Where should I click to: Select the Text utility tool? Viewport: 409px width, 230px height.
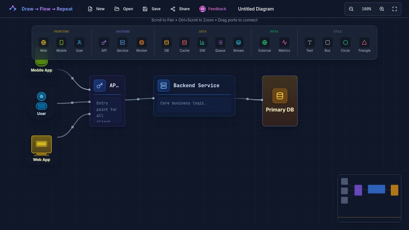(310, 45)
